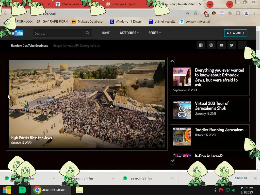Screen dimensions: 260x195
Task: Expand the SERIES dropdown menu
Action: coord(155,33)
